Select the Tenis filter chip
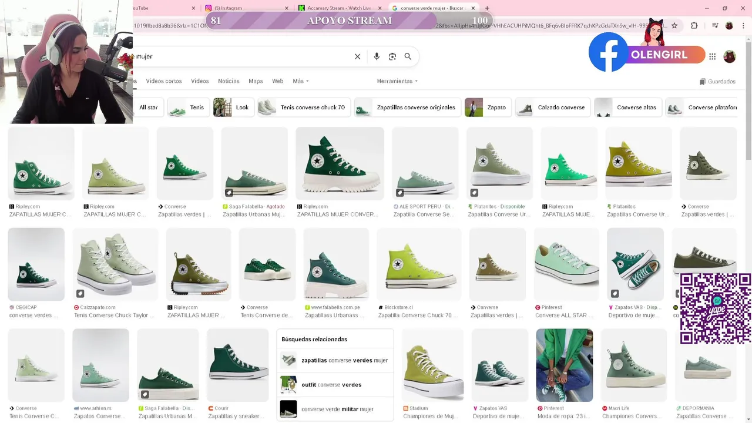 188,108
